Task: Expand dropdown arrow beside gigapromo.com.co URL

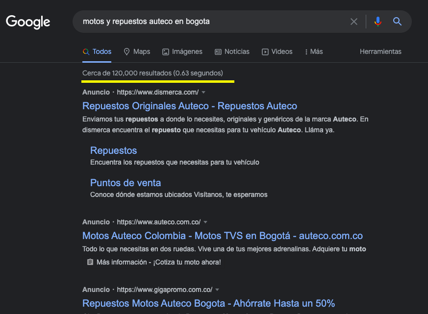Action: (x=217, y=290)
